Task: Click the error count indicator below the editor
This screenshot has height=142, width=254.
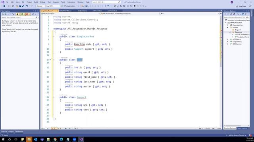Action: (54, 128)
